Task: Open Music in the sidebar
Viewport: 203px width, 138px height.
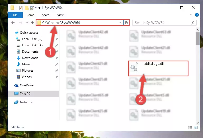Action: [x=26, y=64]
